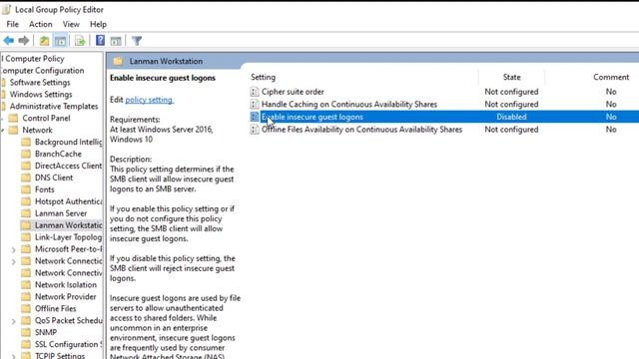The height and width of the screenshot is (359, 639).
Task: Click the Filter funnel toolbar icon
Action: 137,41
